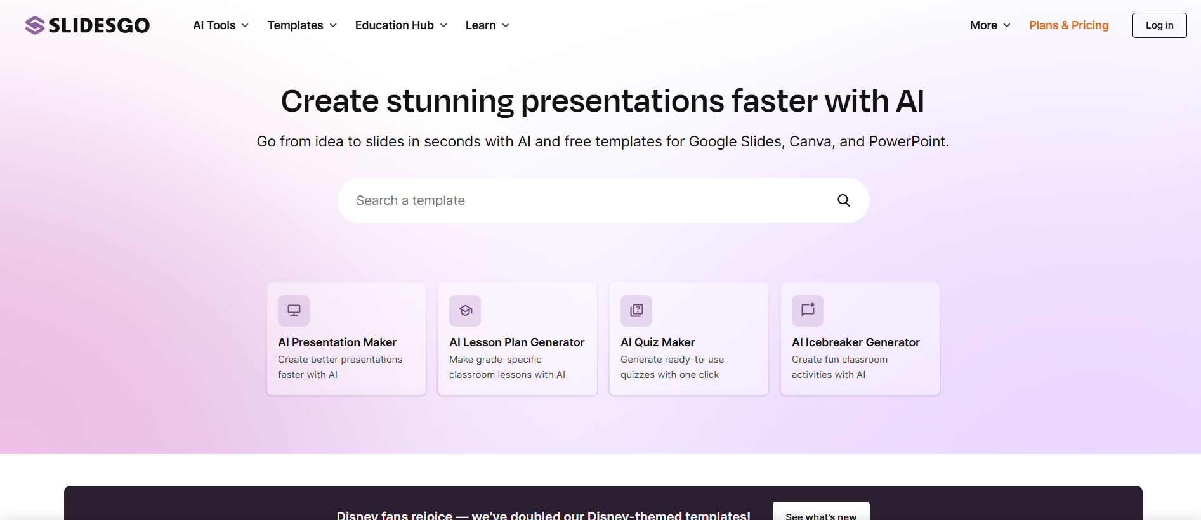Click the Disney-themed templates banner text
This screenshot has width=1201, height=520.
pos(543,515)
